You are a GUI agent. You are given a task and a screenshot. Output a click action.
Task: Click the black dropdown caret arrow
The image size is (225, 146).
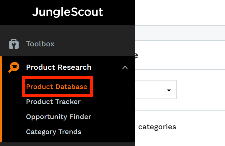[x=169, y=90]
